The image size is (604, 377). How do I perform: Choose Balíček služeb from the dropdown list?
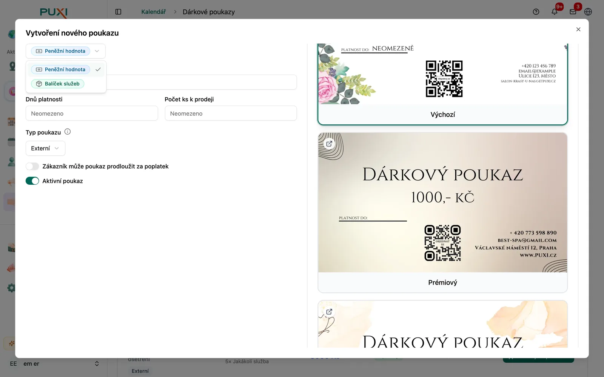pos(66,84)
